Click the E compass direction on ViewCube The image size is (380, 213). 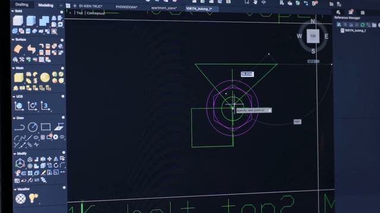click(x=327, y=36)
